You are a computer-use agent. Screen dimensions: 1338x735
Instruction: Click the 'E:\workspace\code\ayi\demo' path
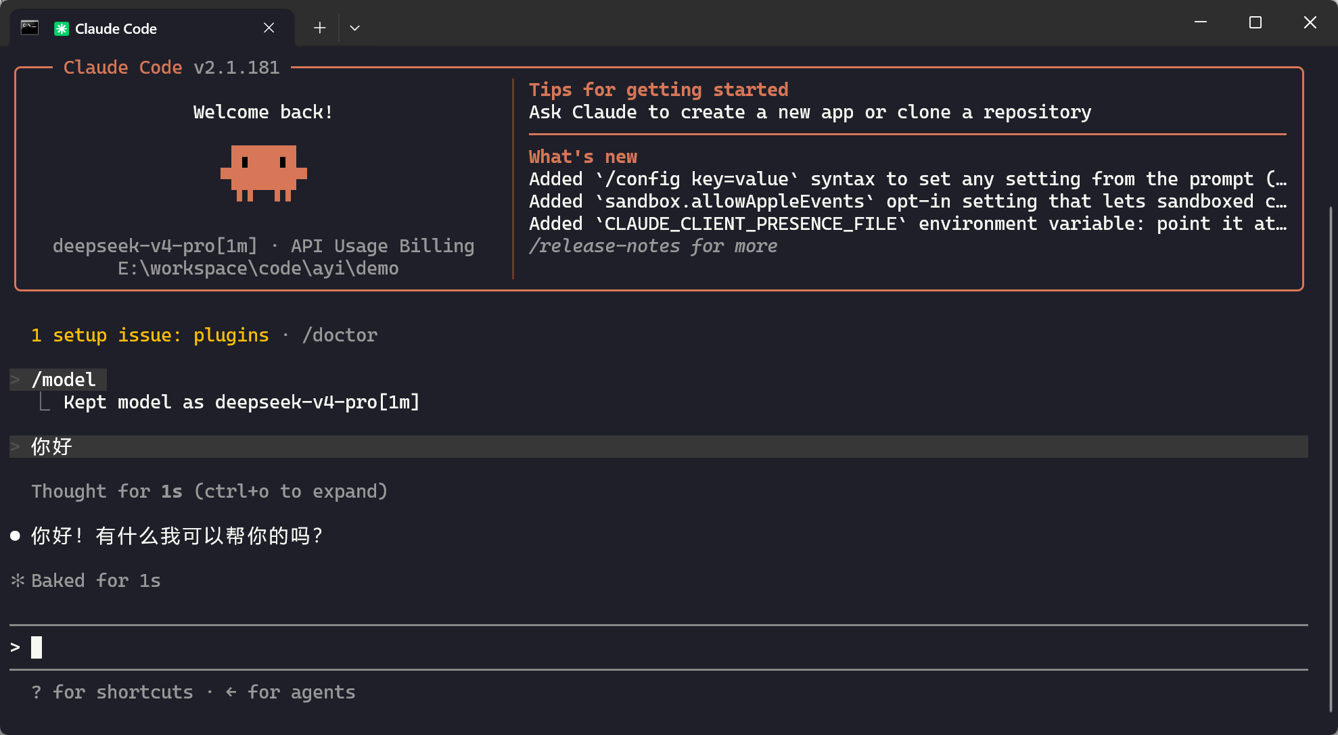tap(258, 268)
